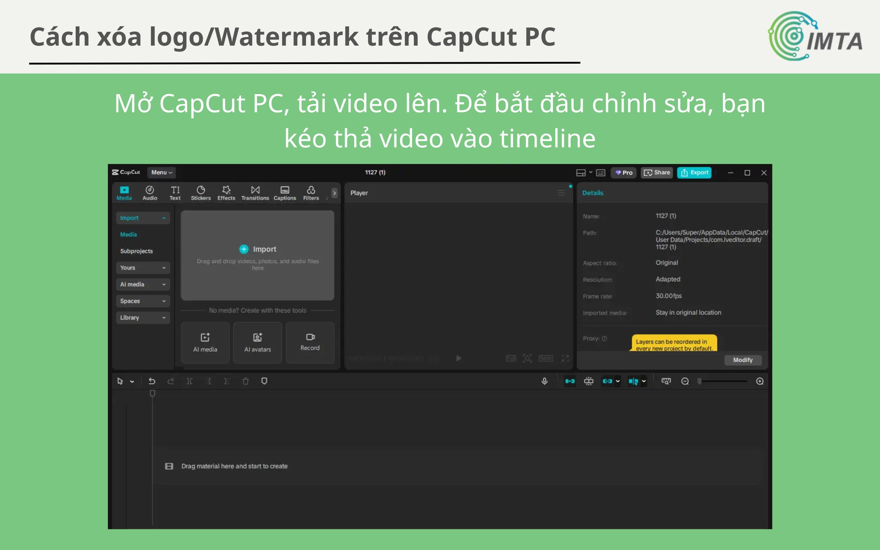
Task: Open the Player panel options menu
Action: (561, 193)
